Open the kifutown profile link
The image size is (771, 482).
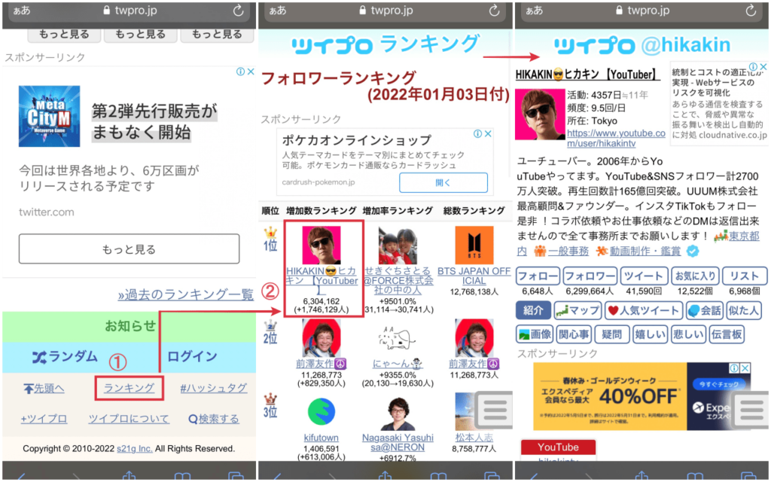321,438
